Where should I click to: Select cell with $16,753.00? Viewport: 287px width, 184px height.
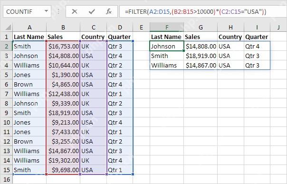63,46
